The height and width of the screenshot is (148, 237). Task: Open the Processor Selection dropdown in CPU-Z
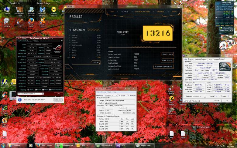199,96
